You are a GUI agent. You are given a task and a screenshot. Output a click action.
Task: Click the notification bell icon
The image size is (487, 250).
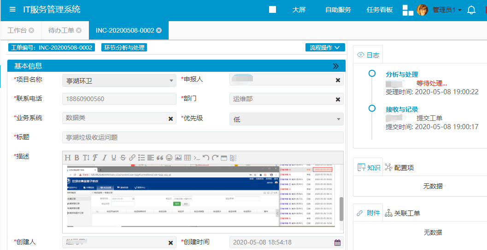[471, 10]
